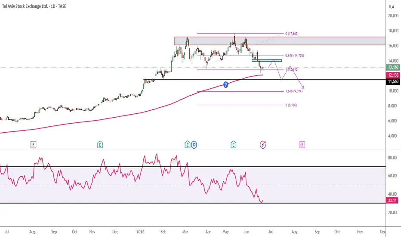Click the 20,000 price axis label
Image resolution: width=401 pixels, height=237 pixels.
tap(393, 16)
